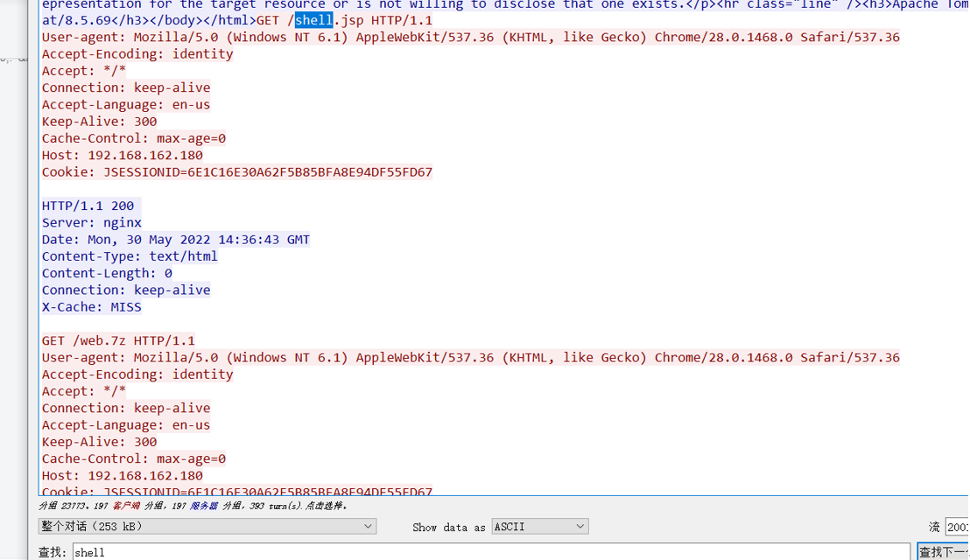The height and width of the screenshot is (560, 970).
Task: Click the 'Server: nginx' response header
Action: pos(92,222)
